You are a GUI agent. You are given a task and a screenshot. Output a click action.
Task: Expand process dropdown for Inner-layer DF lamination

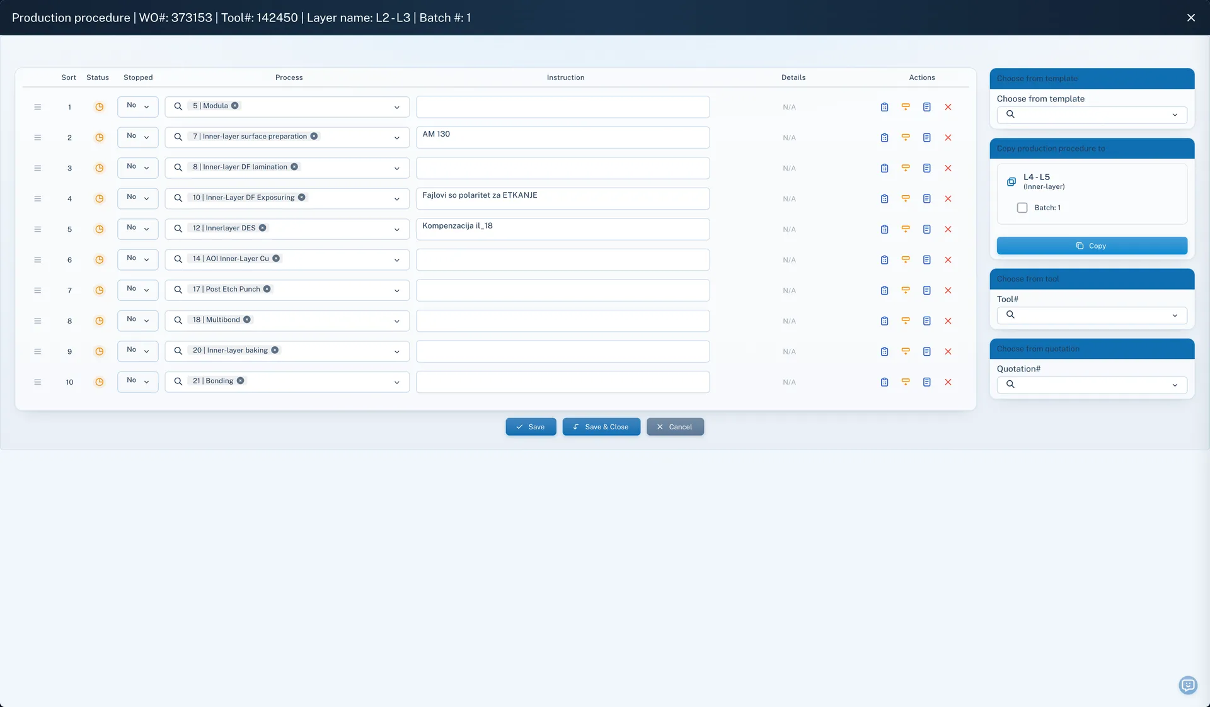point(396,169)
